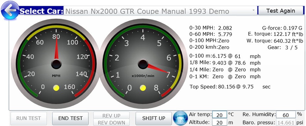The image size is (306, 126).
Task: Click the Baro. pressure field
Action: [286, 122]
